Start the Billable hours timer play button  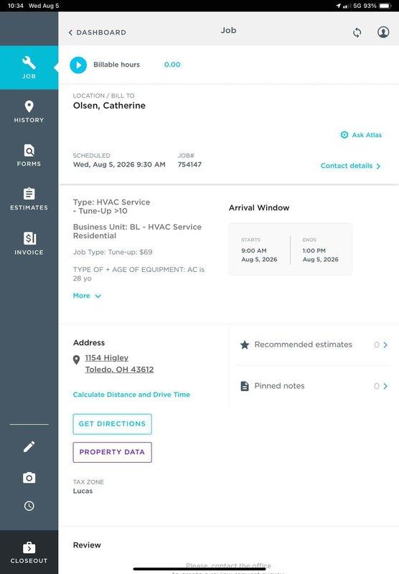point(78,65)
